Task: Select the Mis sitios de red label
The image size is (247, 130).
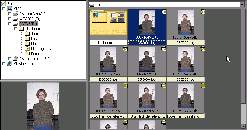Action: point(25,64)
